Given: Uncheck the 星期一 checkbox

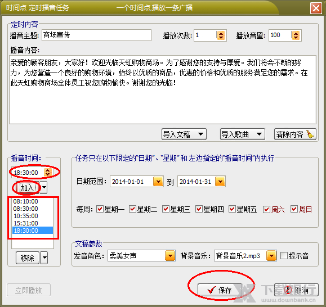Looking at the screenshot, I should [x=100, y=209].
